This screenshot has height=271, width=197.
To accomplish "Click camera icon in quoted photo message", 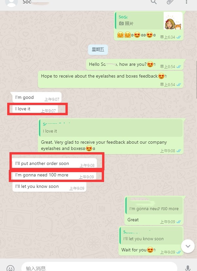I will click(x=121, y=24).
